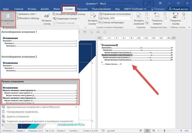
Task: Click Настраиваемое оглавление... menu entry
Action: point(23,112)
